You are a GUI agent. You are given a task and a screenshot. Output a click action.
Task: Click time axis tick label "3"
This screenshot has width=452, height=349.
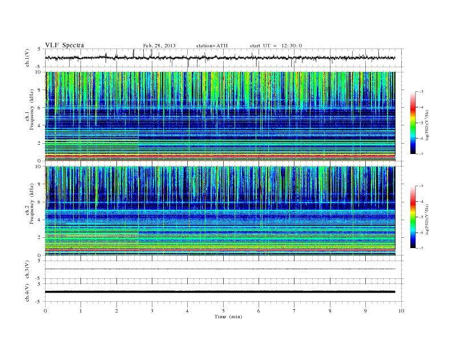tap(152, 311)
